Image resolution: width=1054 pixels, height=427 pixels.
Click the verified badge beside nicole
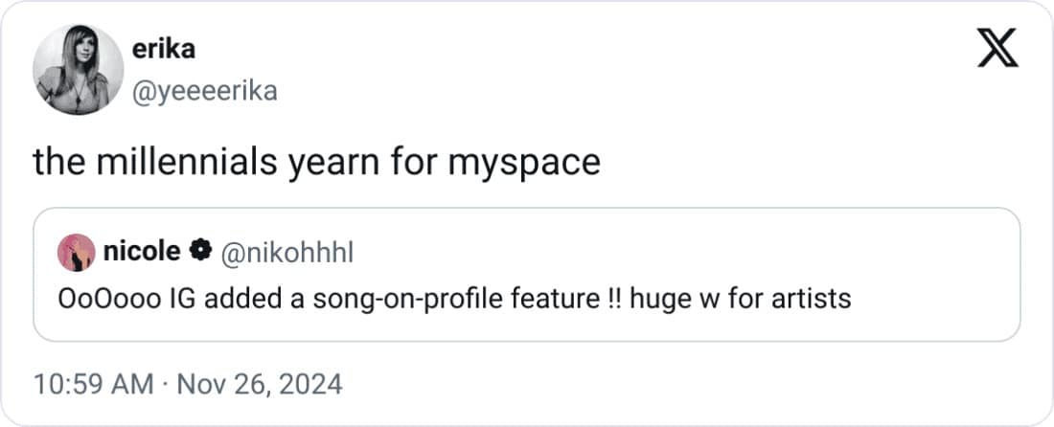200,252
